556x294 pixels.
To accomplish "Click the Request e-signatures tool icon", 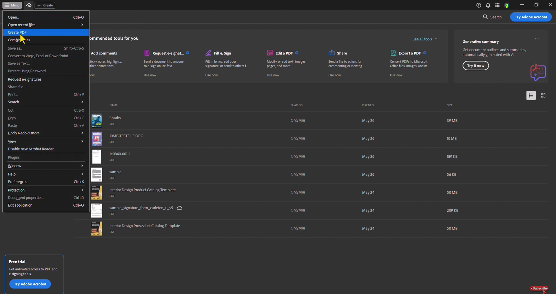I will (147, 53).
